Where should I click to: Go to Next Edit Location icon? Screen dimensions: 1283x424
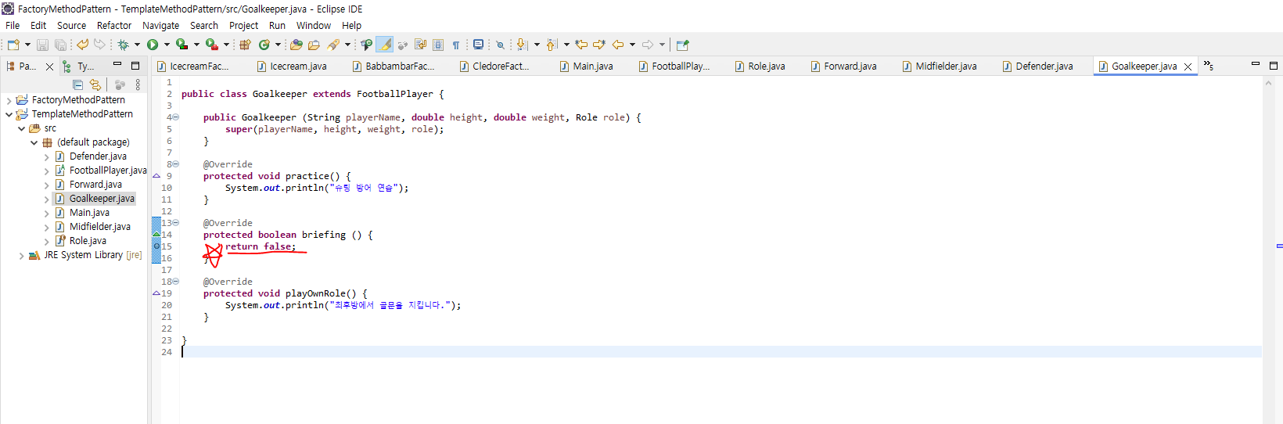tap(599, 45)
